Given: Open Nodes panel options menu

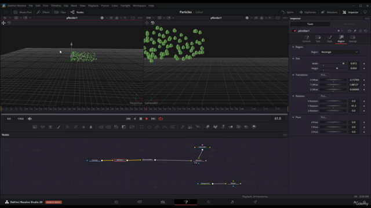Looking at the screenshot, I should pyautogui.click(x=285, y=135).
